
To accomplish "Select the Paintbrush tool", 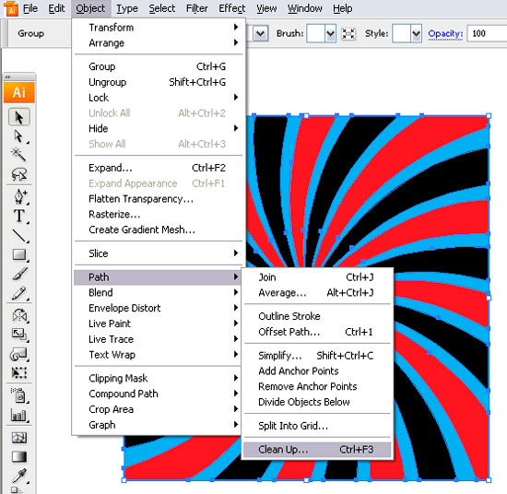I will click(x=19, y=274).
